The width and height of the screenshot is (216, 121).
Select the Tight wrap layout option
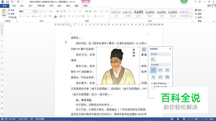(x=160, y=70)
